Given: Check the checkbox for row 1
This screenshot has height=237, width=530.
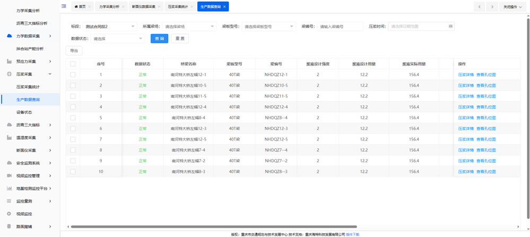Looking at the screenshot, I should [73, 75].
